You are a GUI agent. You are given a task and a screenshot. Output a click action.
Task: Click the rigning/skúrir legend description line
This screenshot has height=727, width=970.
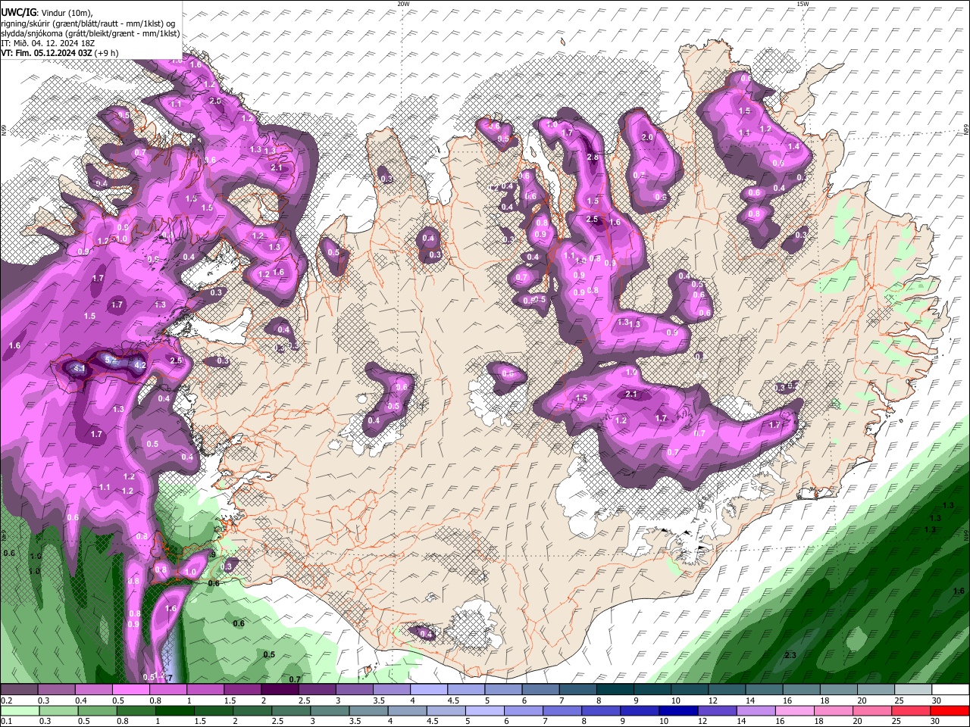(x=88, y=23)
